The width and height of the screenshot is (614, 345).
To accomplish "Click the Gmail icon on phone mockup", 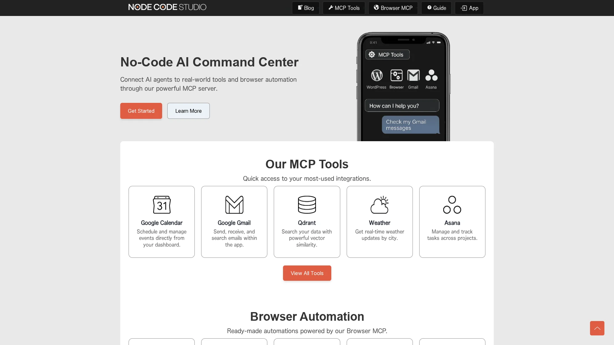I will [x=413, y=76].
